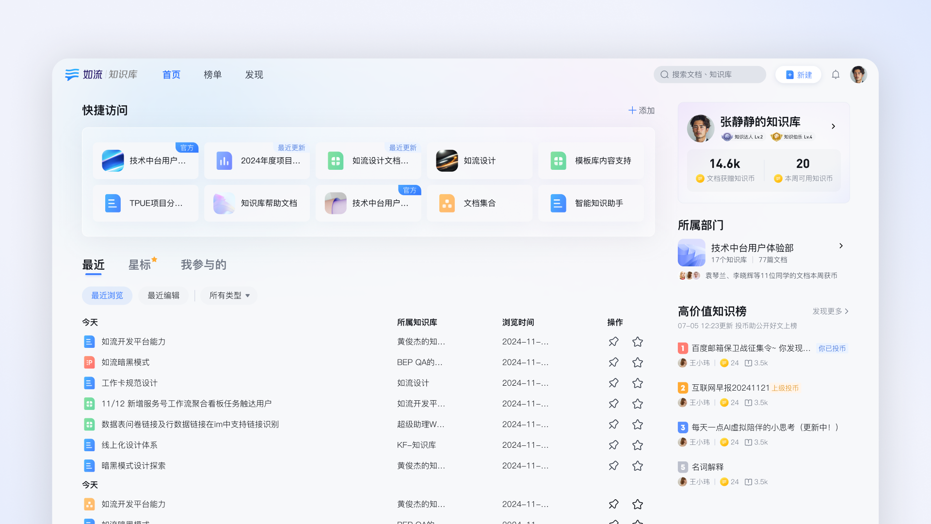Screen dimensions: 931x524
Task: Pin the 如流暗黑模式 document
Action: 613,362
